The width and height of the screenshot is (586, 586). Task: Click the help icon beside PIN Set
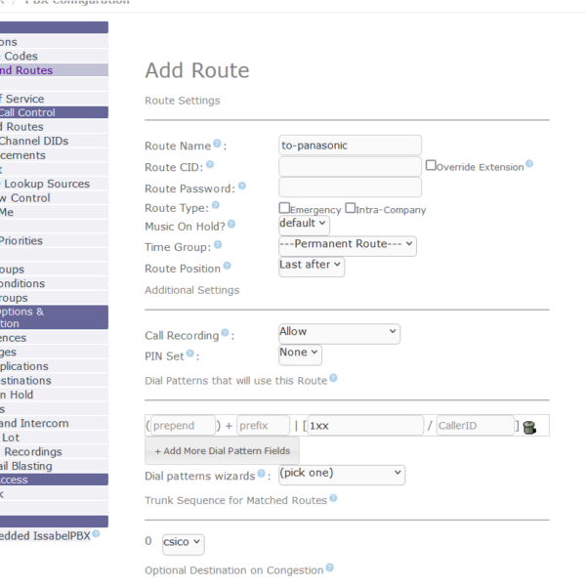point(190,355)
